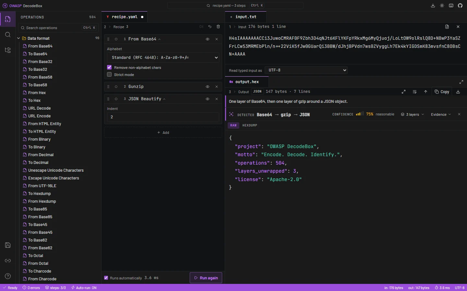Image resolution: width=467 pixels, height=291 pixels.
Task: Download the output with the save icon
Action: [x=458, y=92]
